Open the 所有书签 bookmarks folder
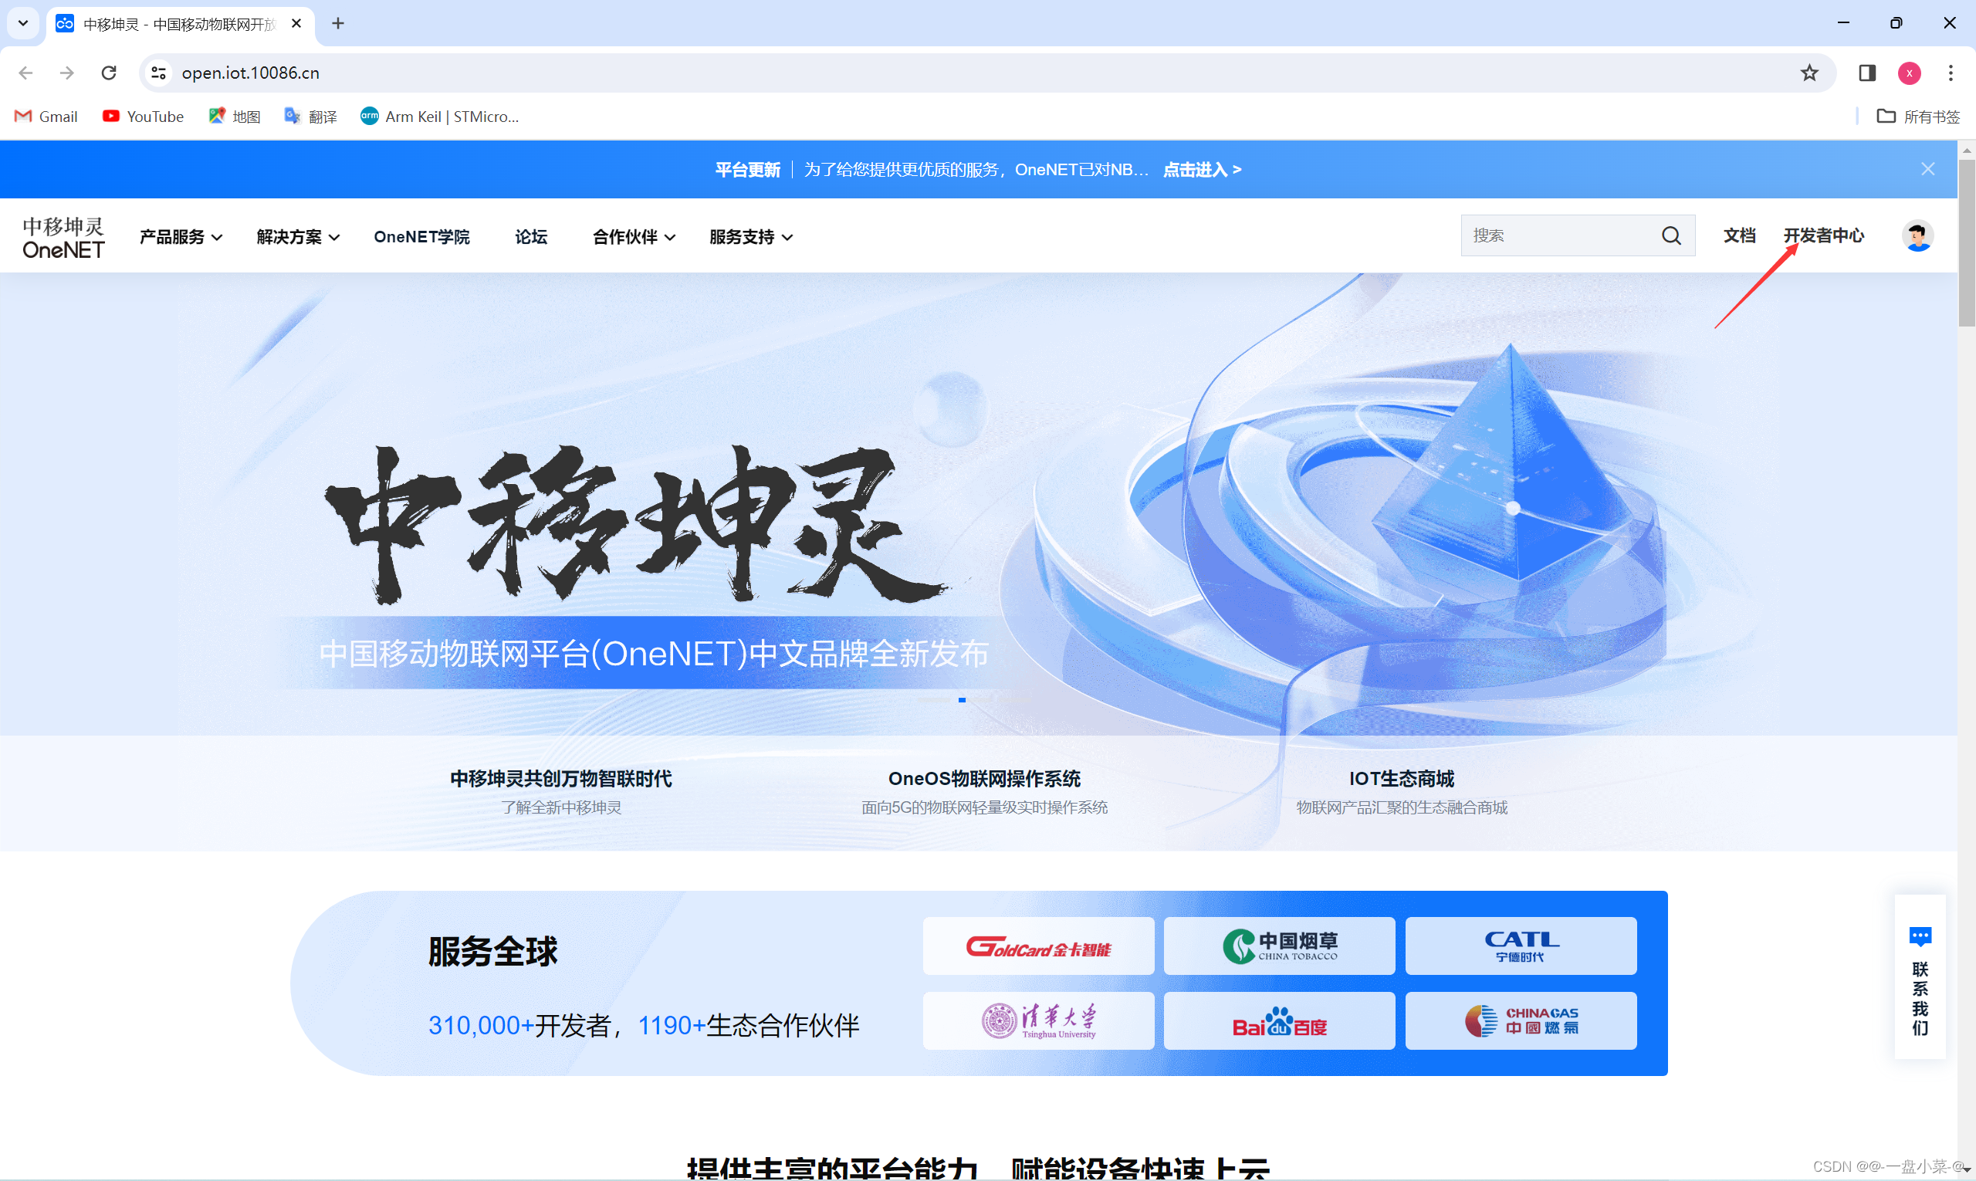1976x1181 pixels. click(x=1918, y=117)
